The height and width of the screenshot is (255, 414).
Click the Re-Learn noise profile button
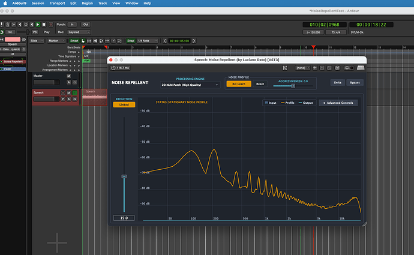click(x=239, y=84)
